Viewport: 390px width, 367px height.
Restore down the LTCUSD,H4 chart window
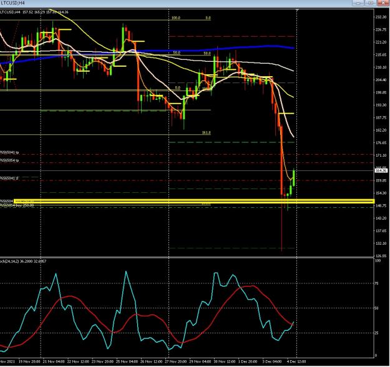coord(371,2)
